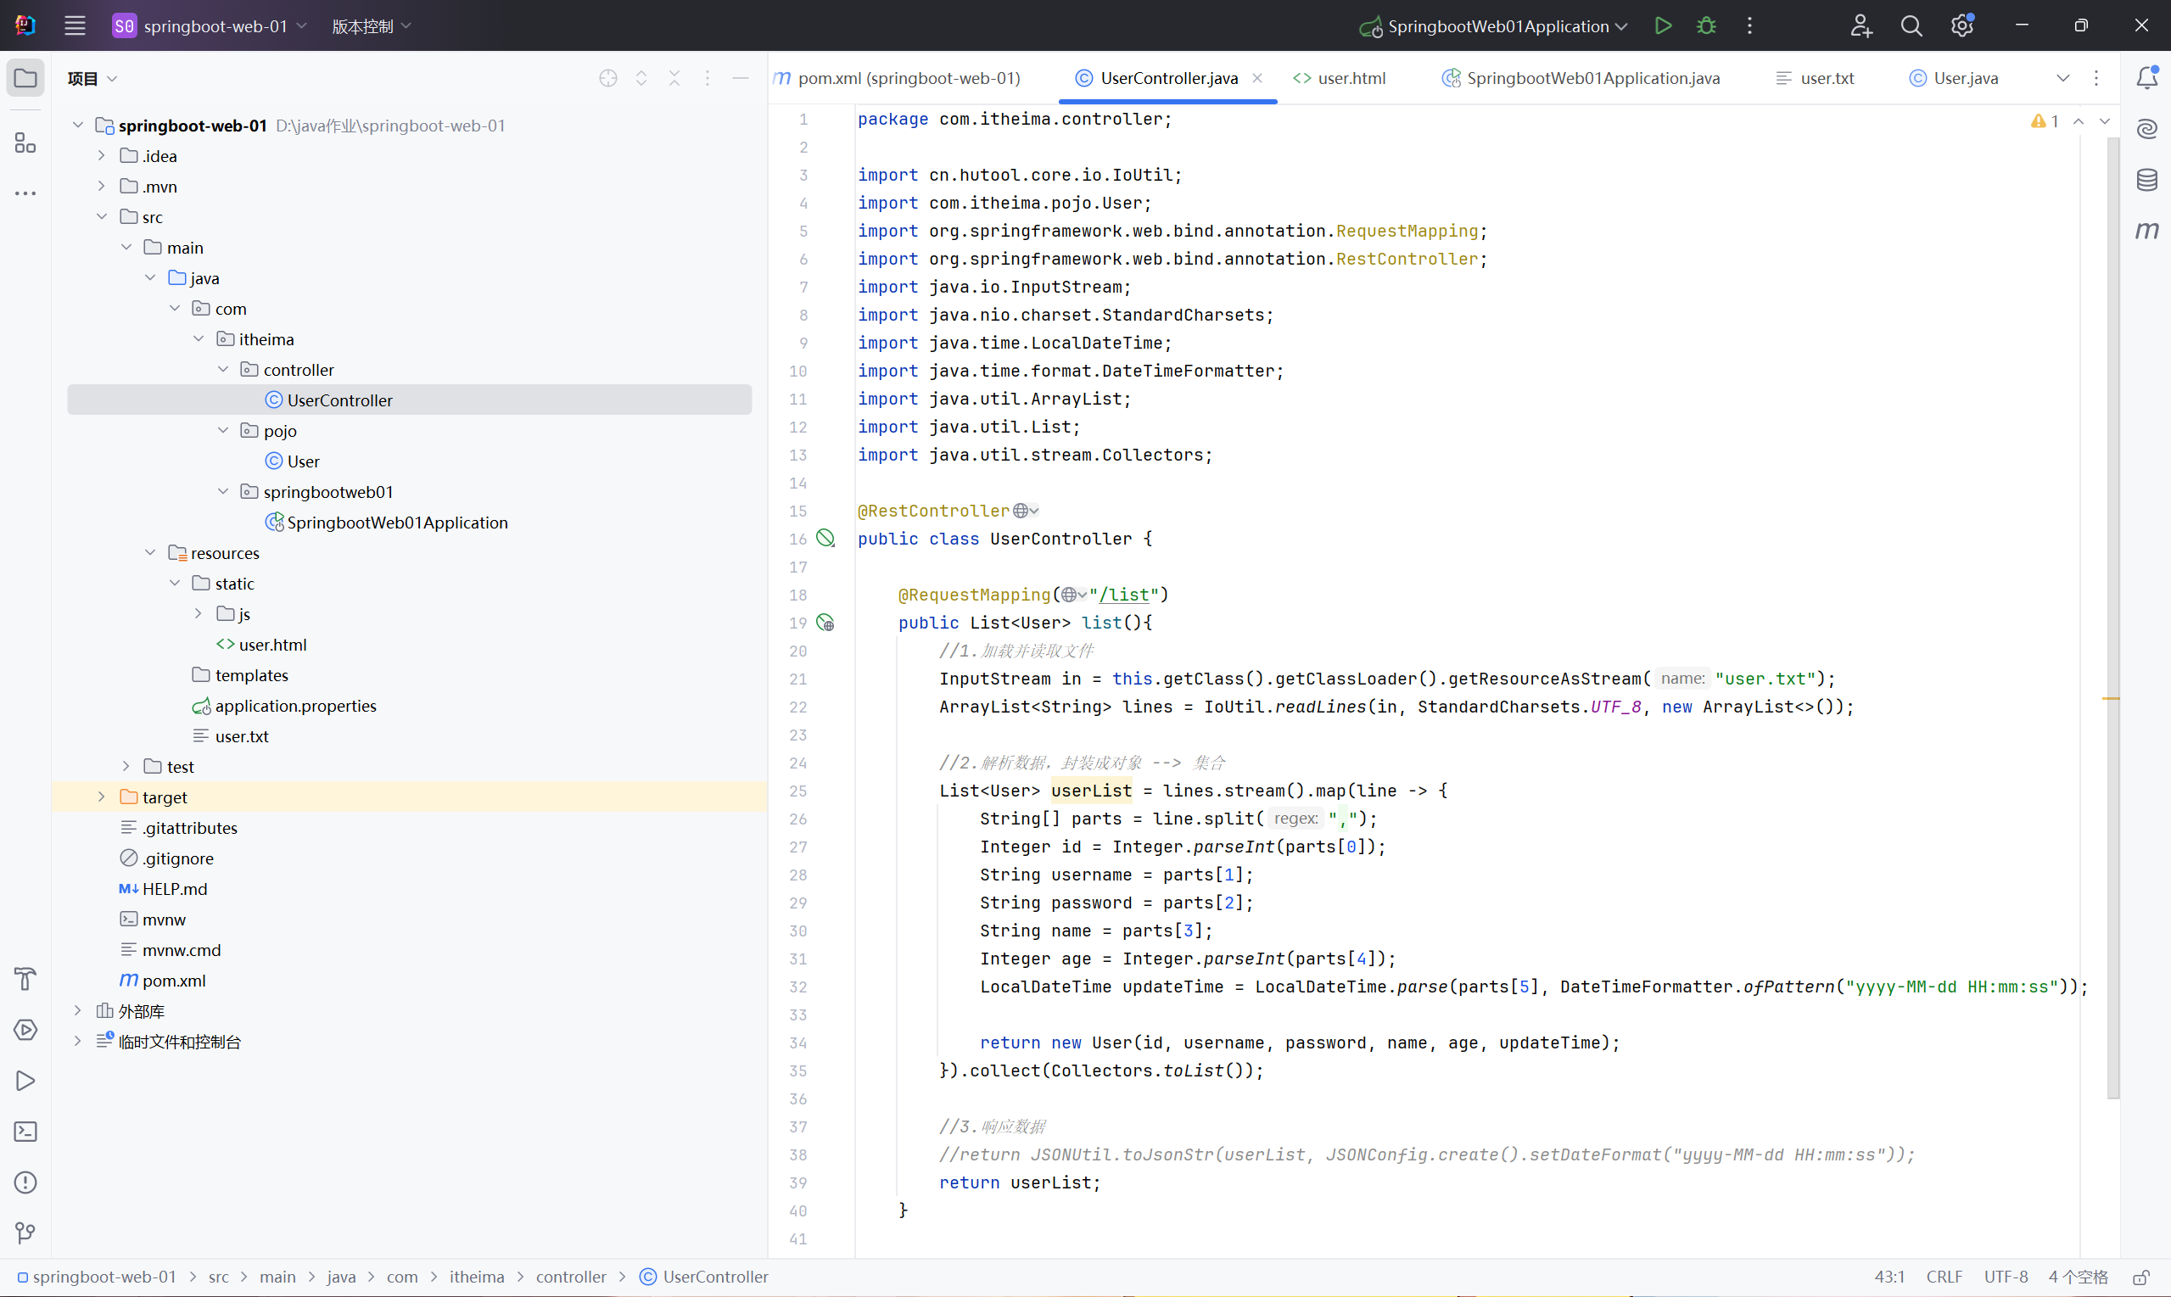The image size is (2171, 1297).
Task: Toggle the Project tool window folder icon
Action: click(x=25, y=79)
